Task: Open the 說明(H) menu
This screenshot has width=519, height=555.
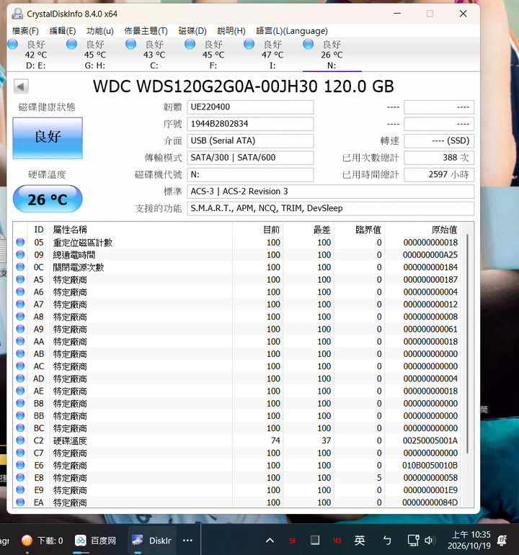Action: pyautogui.click(x=231, y=31)
